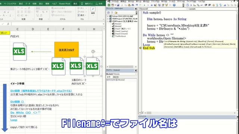Screen dimensions: 239x134
Task: Open the 項目別 tab in Properties pane
Action: (x=116, y=77)
